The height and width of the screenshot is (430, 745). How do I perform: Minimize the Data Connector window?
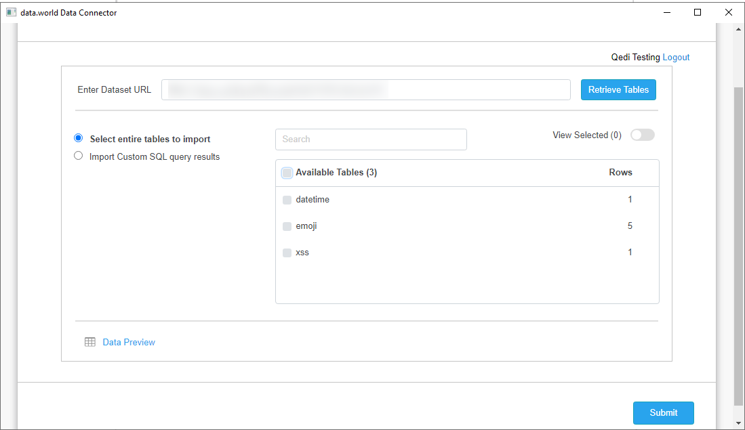666,12
